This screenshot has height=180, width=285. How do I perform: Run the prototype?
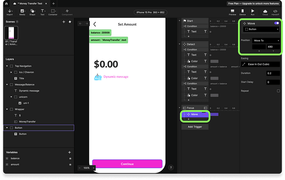(x=253, y=12)
